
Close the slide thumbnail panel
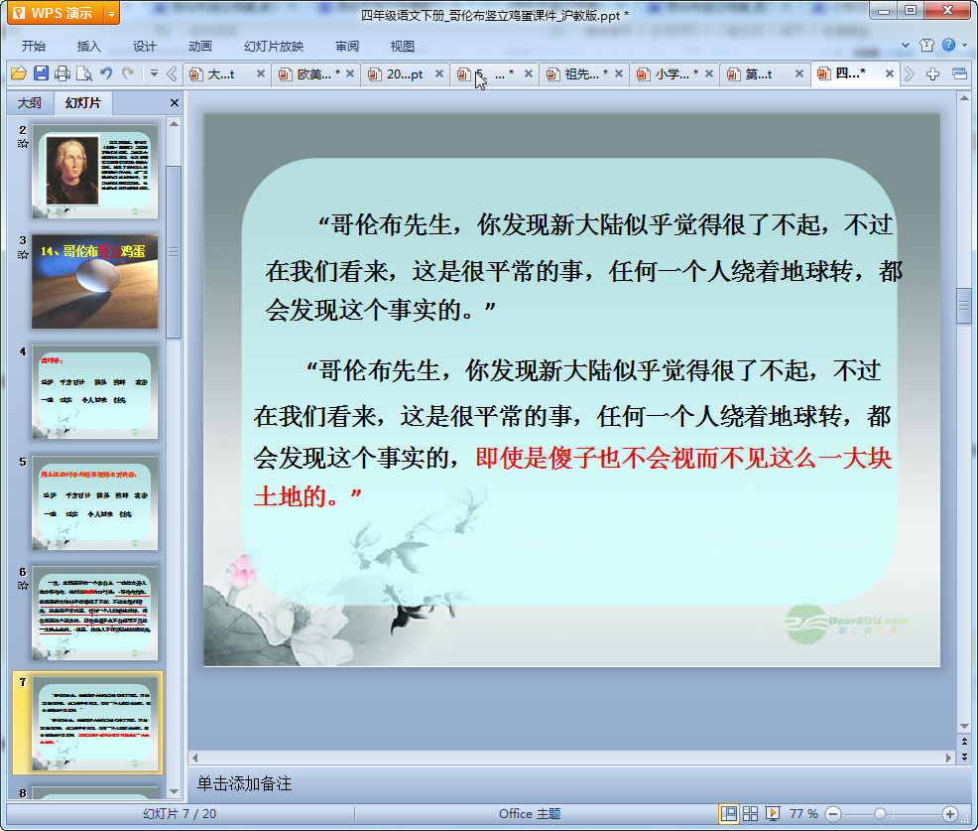174,103
